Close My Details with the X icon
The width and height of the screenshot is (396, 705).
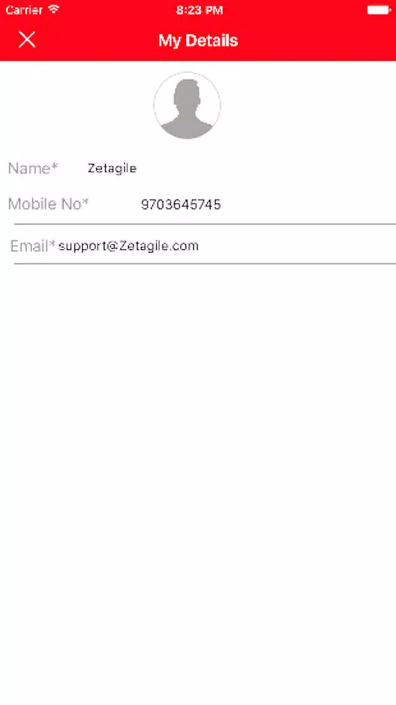27,40
